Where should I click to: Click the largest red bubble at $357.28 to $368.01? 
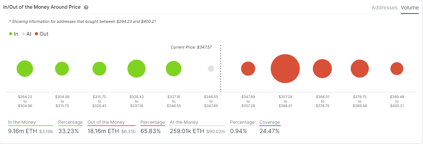point(285,68)
